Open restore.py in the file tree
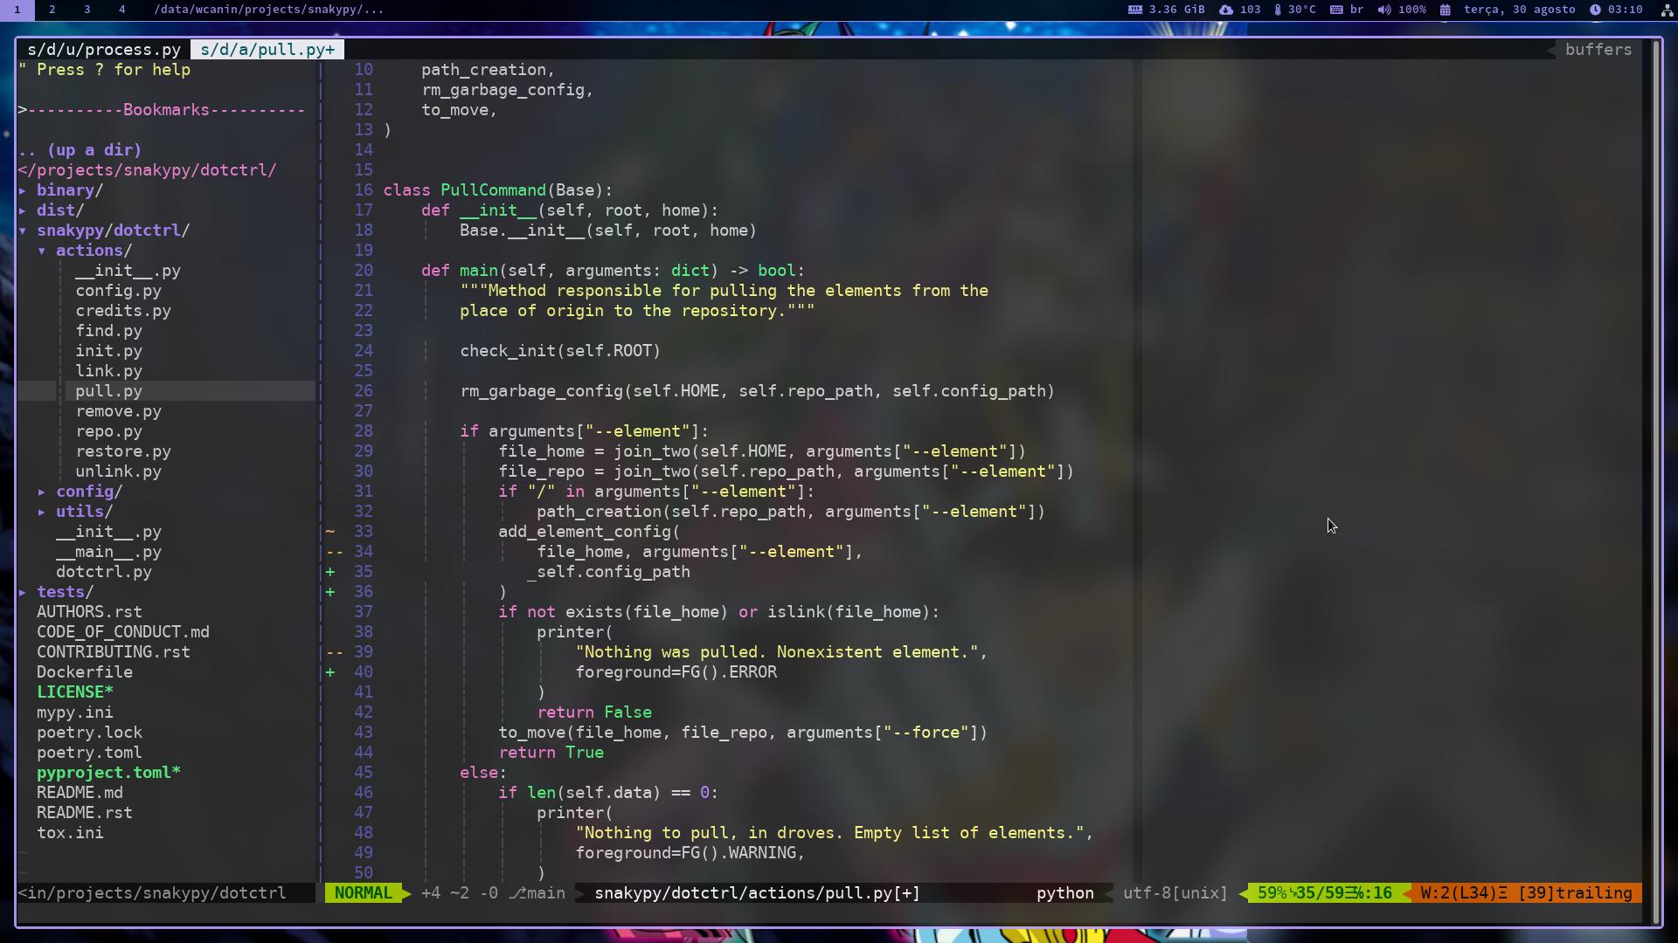1678x943 pixels. point(122,451)
